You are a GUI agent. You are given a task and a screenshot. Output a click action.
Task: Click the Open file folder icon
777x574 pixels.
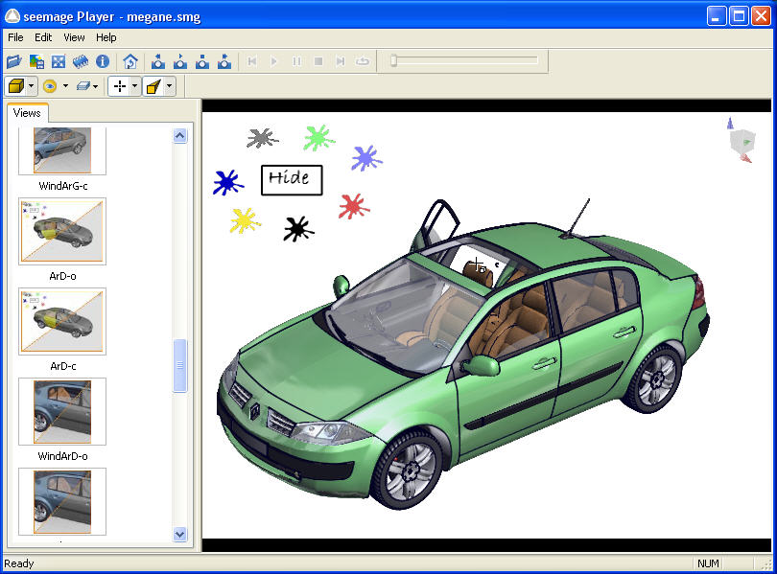pyautogui.click(x=14, y=61)
